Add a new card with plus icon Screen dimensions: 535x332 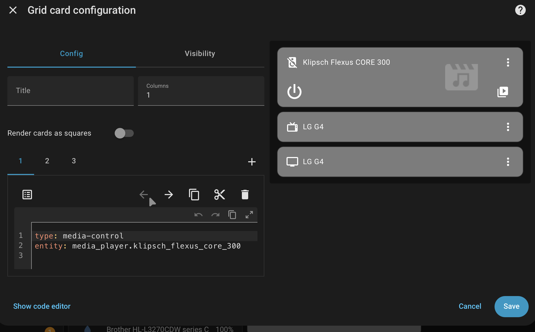[x=252, y=162]
